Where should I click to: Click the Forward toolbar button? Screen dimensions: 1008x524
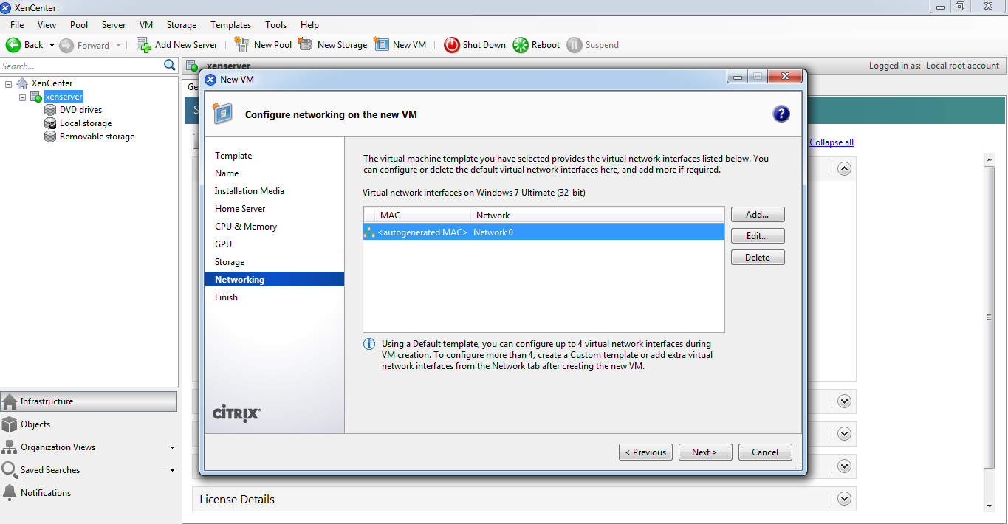pyautogui.click(x=84, y=45)
